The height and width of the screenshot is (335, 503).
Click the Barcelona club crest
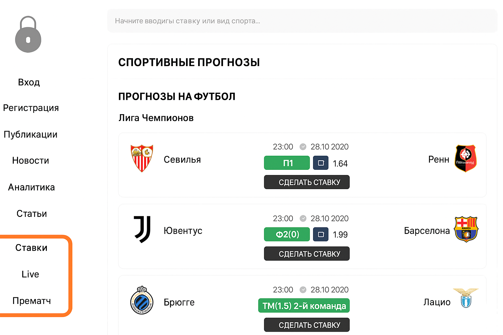pos(466,229)
